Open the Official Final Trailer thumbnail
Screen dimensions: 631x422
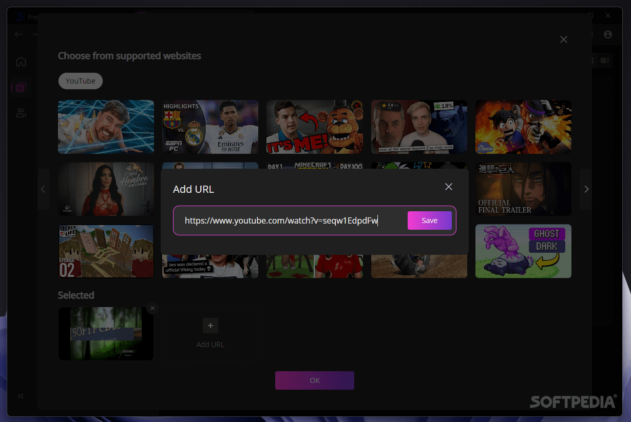click(523, 189)
